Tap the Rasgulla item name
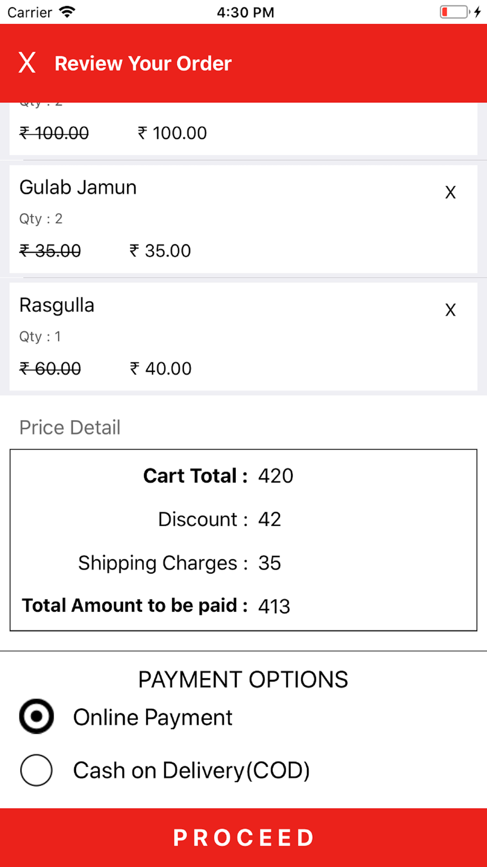 [x=57, y=305]
